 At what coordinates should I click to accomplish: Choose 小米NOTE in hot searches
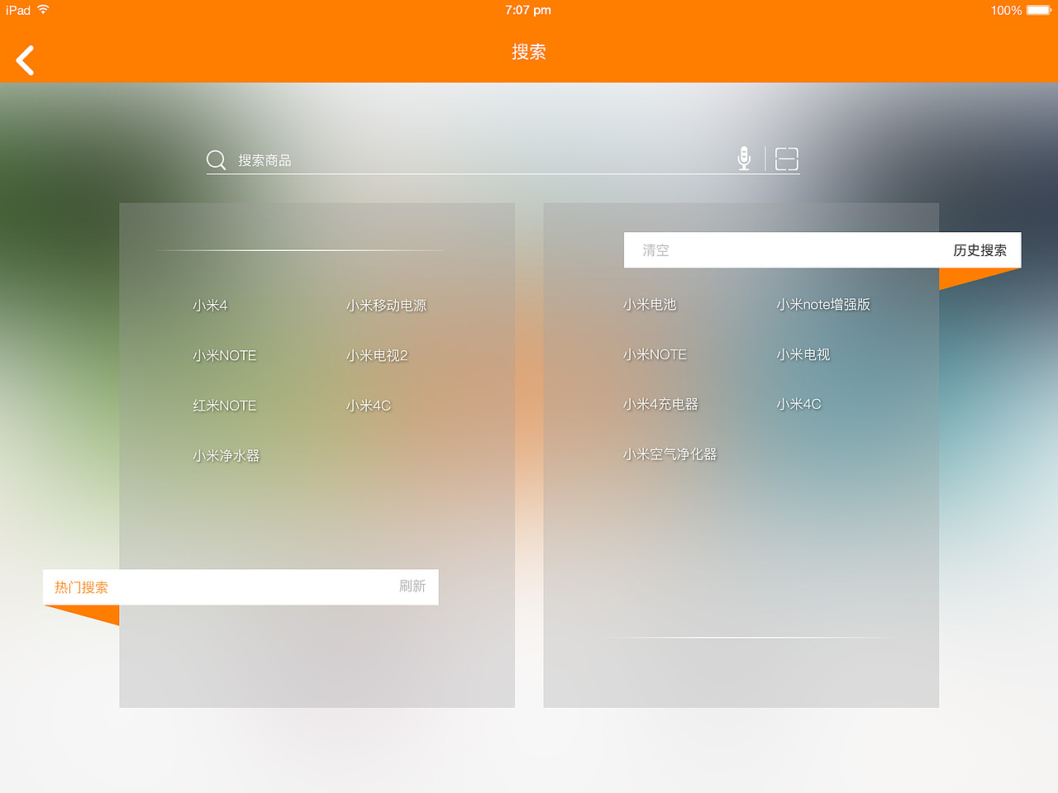pyautogui.click(x=224, y=355)
